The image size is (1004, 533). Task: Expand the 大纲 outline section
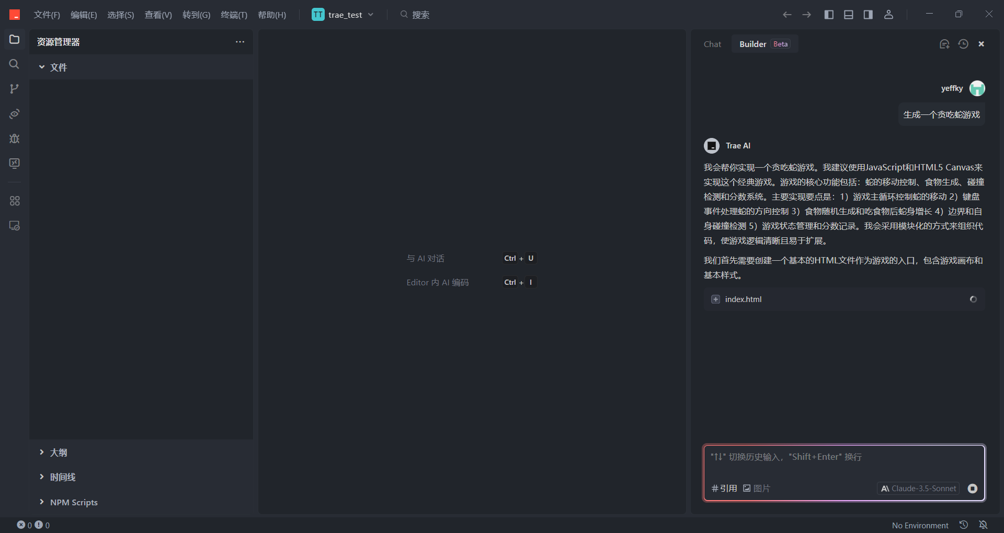pos(141,453)
